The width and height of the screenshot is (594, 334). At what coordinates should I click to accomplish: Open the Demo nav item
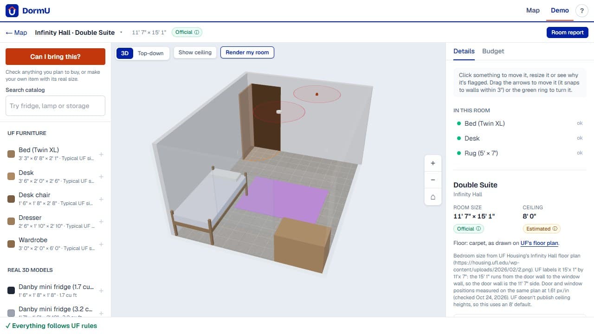click(560, 11)
